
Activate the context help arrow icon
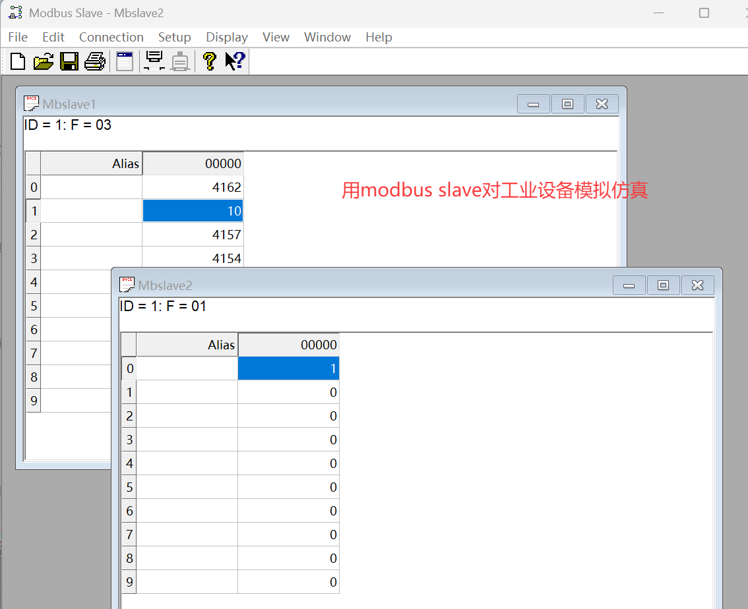[235, 61]
